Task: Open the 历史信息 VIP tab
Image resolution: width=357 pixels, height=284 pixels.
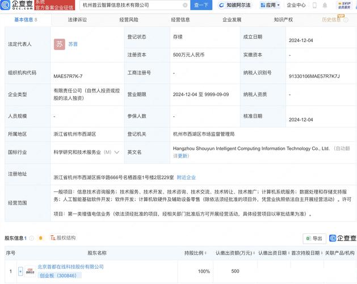Action: click(331, 20)
